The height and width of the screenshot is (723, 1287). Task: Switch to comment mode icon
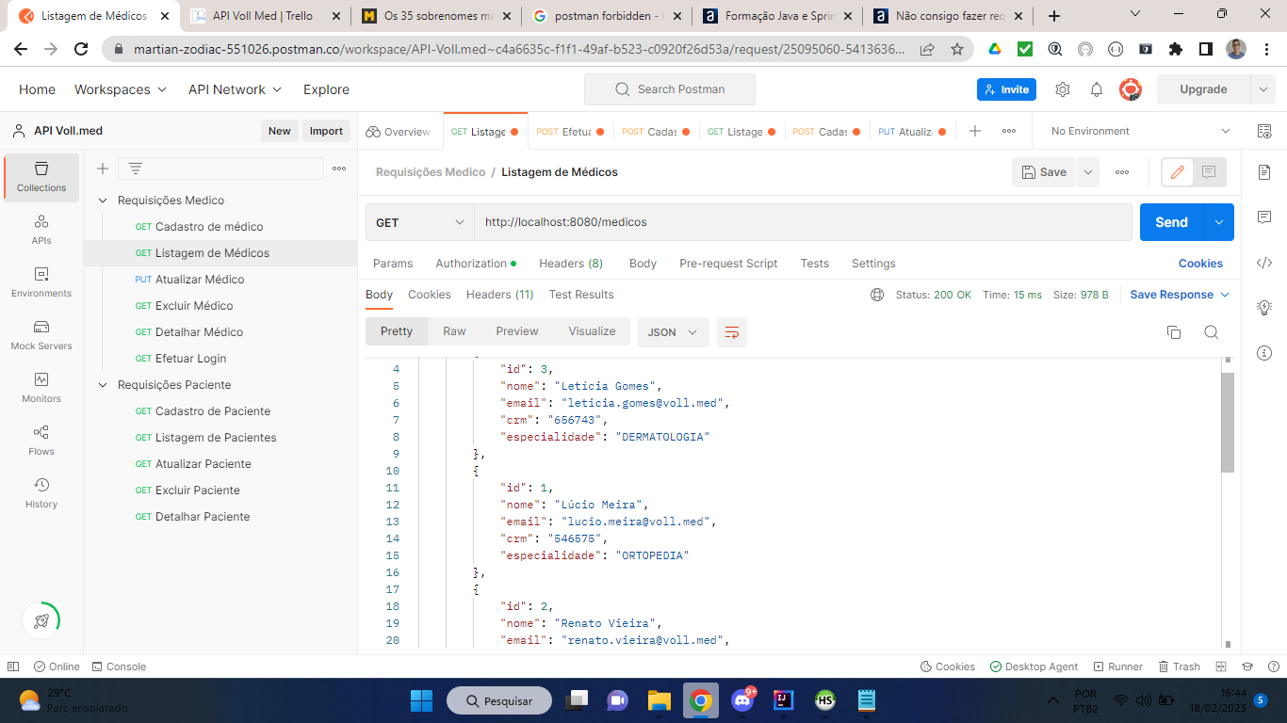click(x=1209, y=172)
